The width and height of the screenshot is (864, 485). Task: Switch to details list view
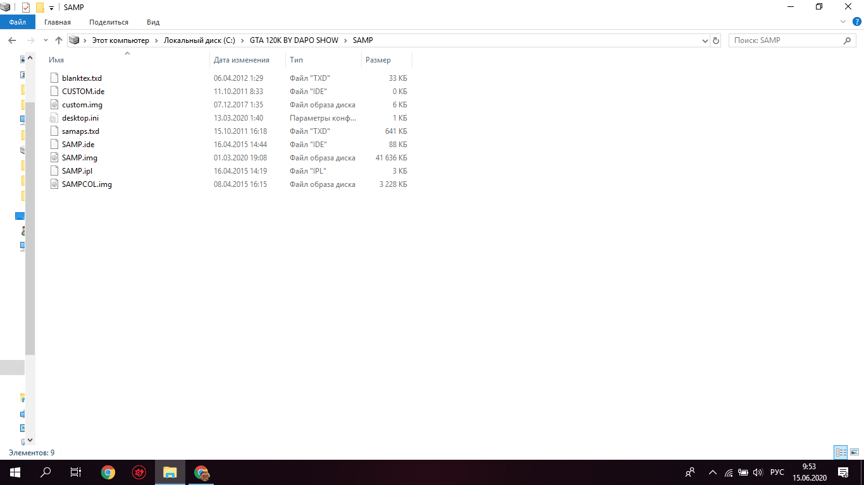[841, 452]
